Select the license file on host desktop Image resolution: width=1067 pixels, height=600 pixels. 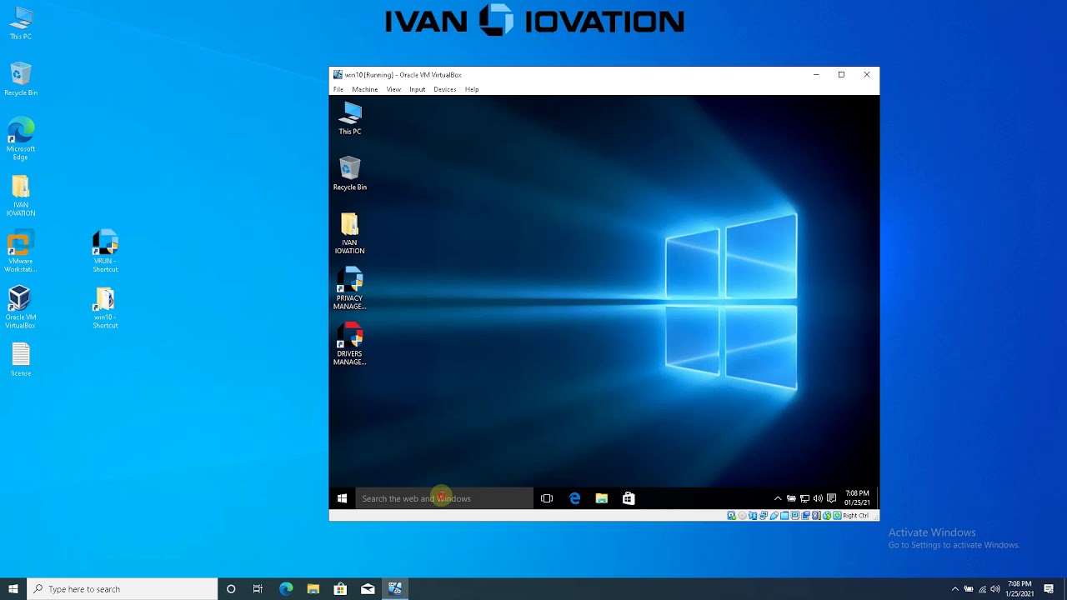point(21,360)
